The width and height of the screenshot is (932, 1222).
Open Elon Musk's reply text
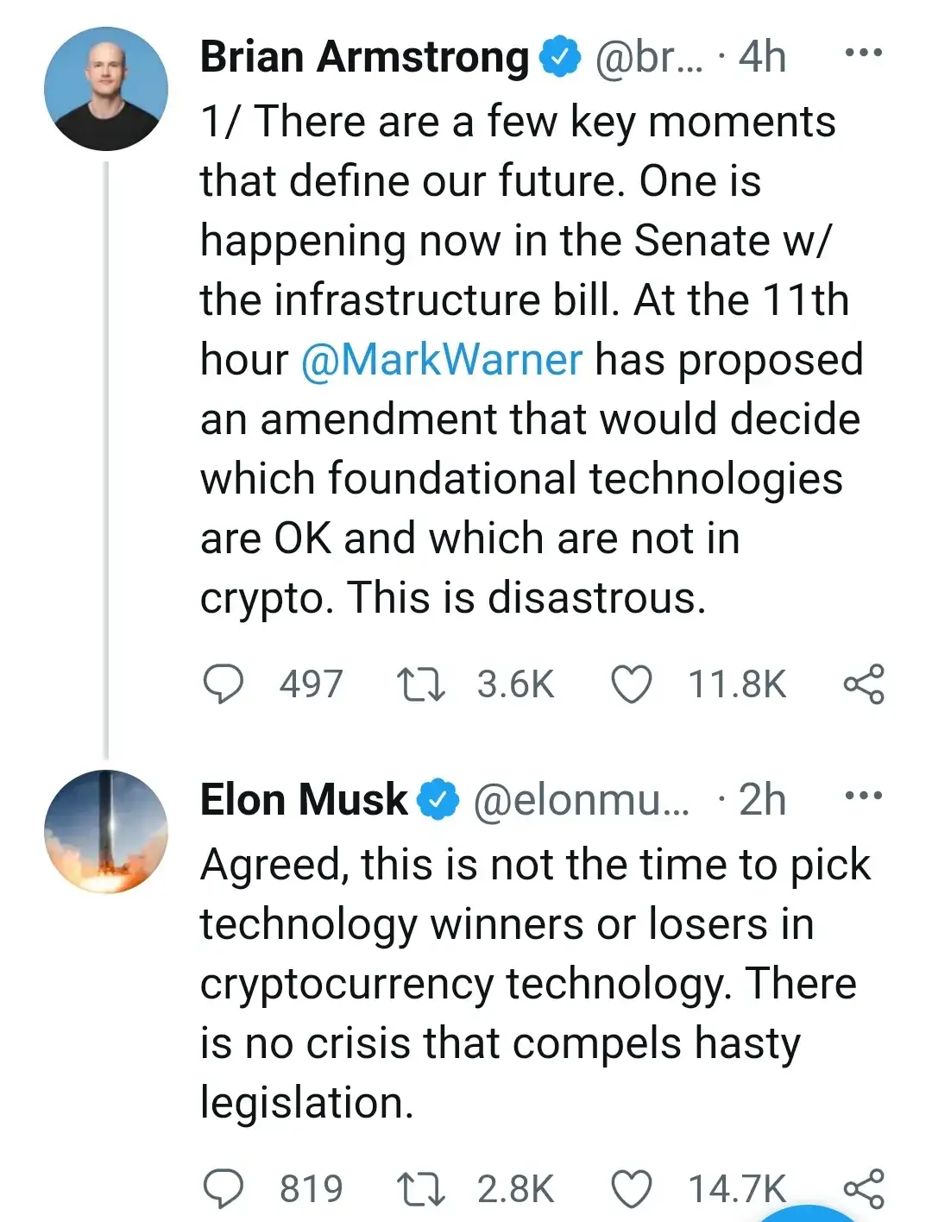pyautogui.click(x=535, y=984)
